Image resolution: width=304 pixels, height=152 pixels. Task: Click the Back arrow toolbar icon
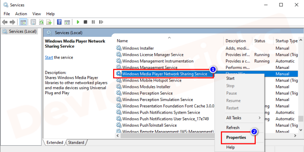pos(5,22)
